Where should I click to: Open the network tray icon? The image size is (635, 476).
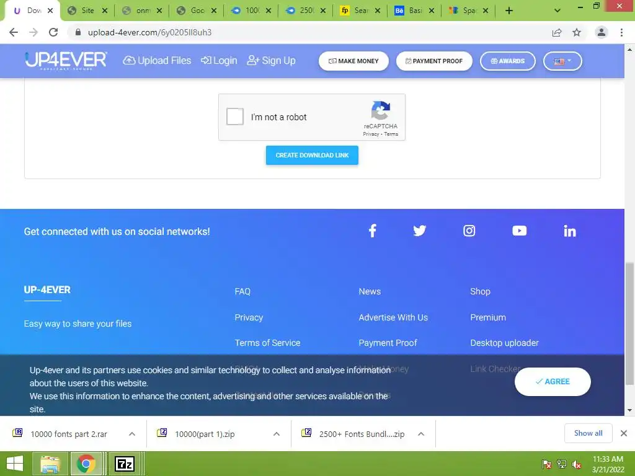tap(562, 464)
